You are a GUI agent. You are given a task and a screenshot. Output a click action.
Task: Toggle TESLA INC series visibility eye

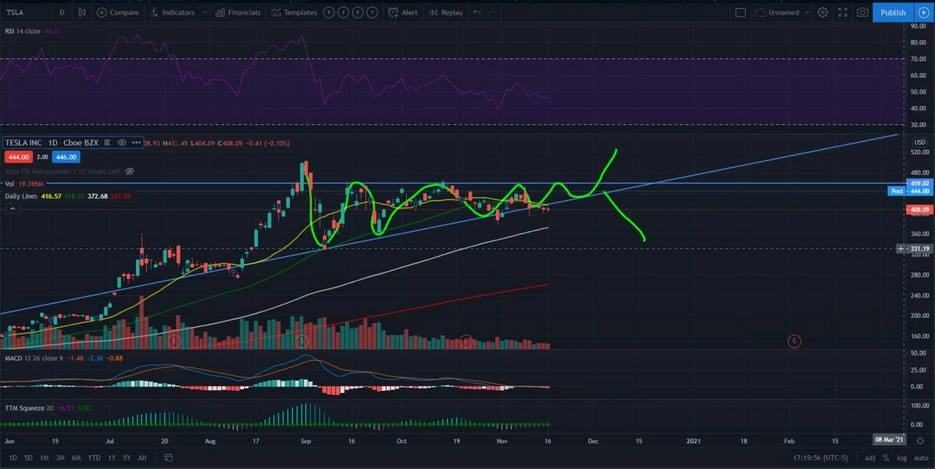pos(122,142)
